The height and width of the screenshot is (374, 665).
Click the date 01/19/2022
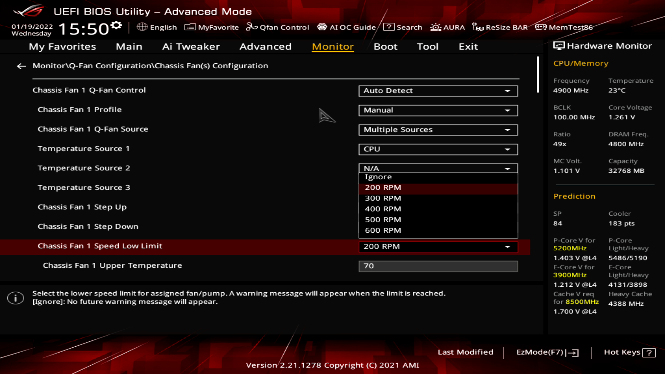coord(32,26)
